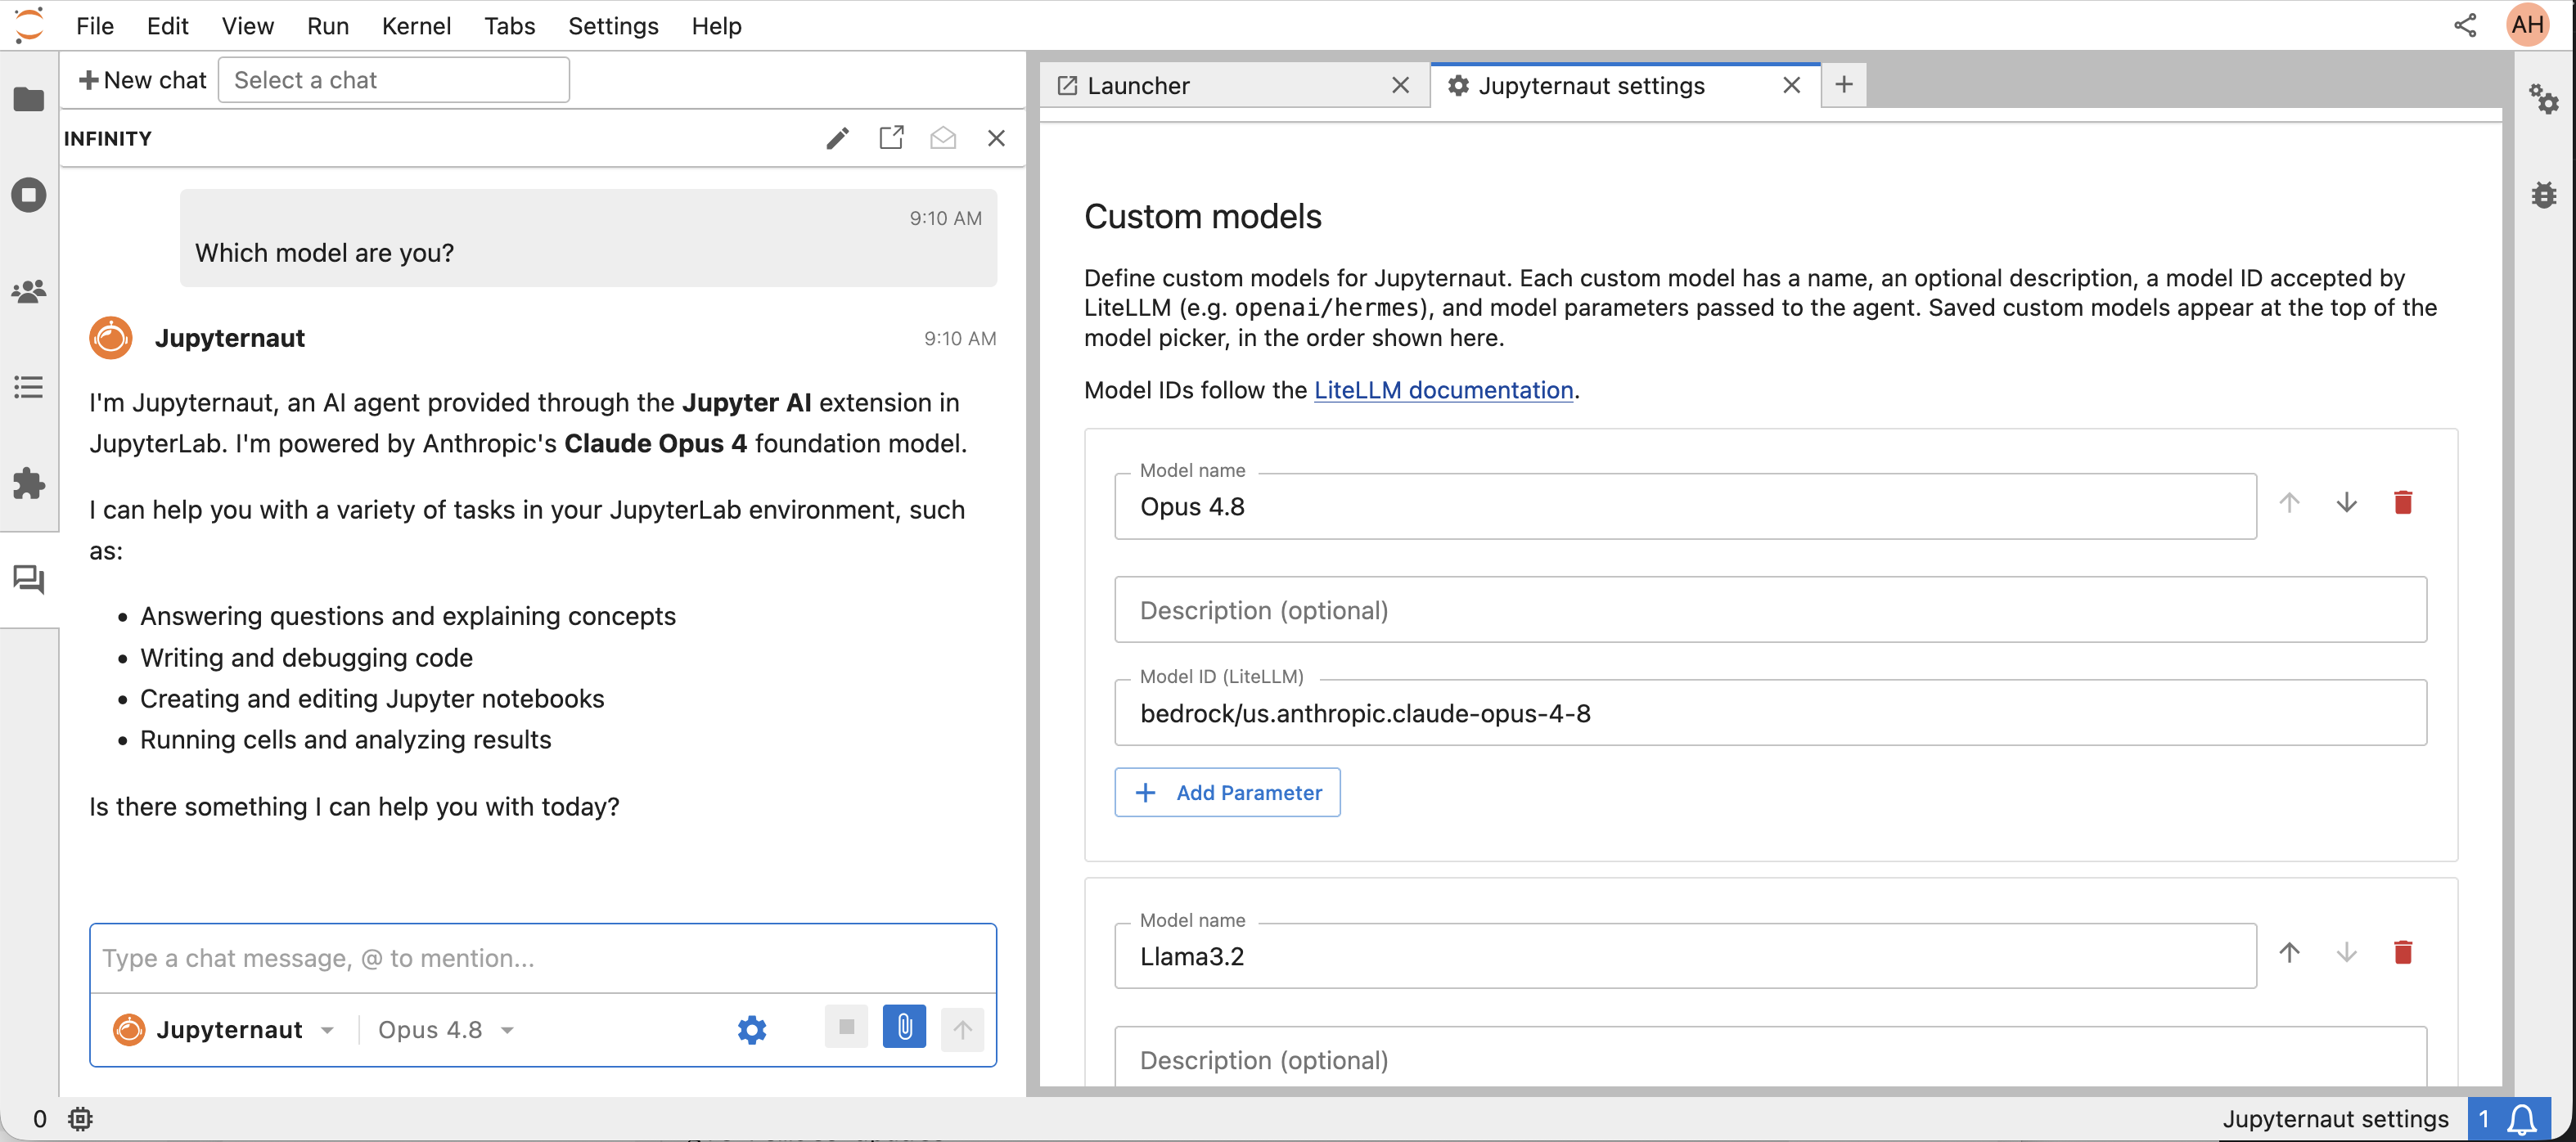Click the Opus 4.8 Description field
2576x1142 pixels.
(x=1770, y=610)
